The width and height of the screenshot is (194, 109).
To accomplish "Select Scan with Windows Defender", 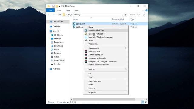I will (x=106, y=37).
